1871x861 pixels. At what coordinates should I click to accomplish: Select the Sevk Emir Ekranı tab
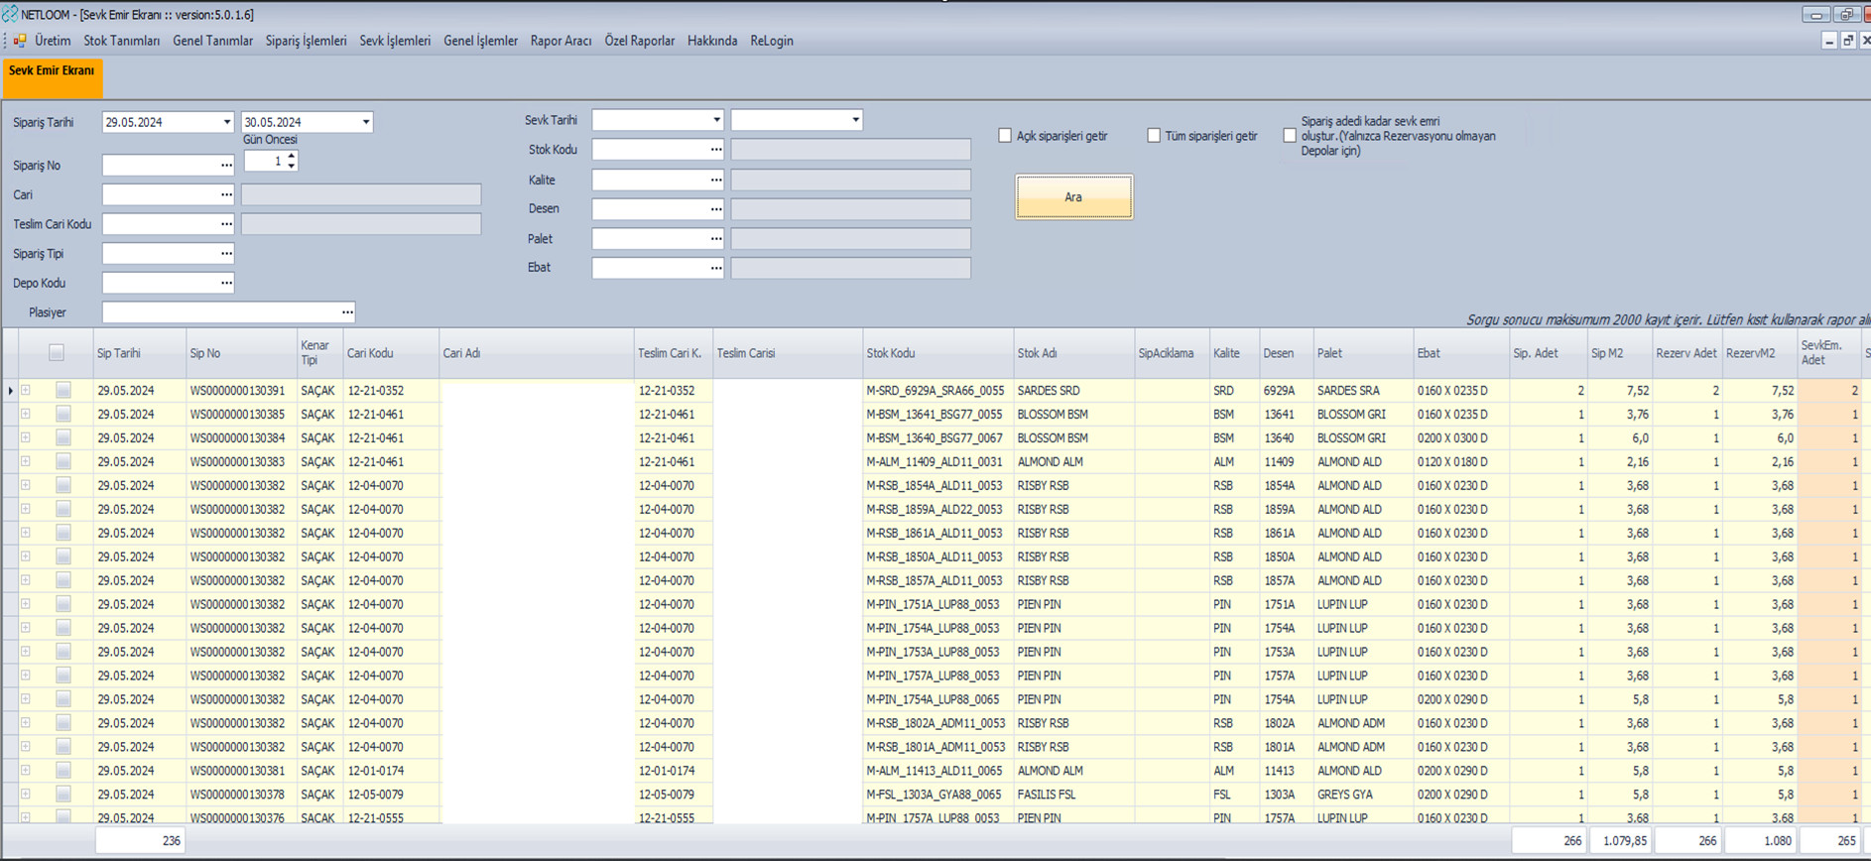pos(52,78)
